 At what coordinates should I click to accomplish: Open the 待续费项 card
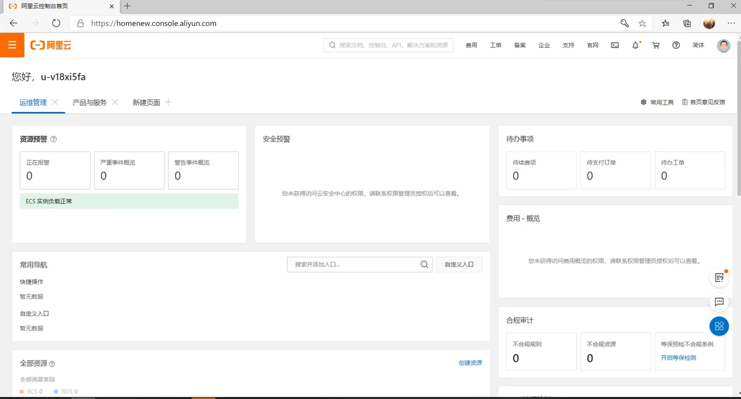pyautogui.click(x=541, y=170)
